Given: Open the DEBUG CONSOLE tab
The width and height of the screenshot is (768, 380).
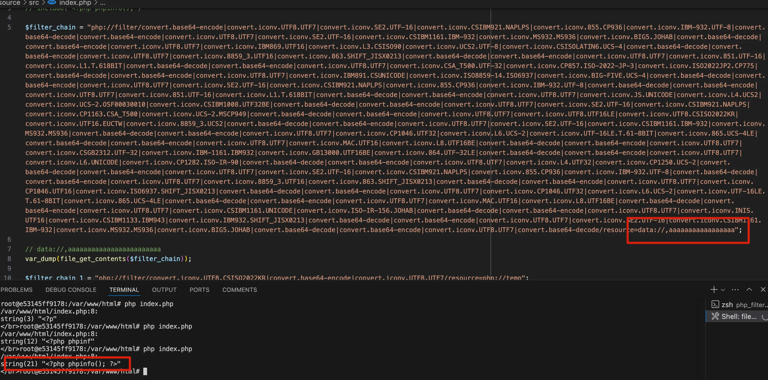Looking at the screenshot, I should [71, 289].
